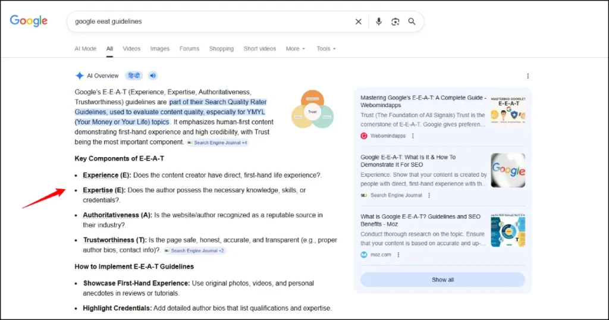The width and height of the screenshot is (609, 320).
Task: Select the All results tab
Action: 109,49
